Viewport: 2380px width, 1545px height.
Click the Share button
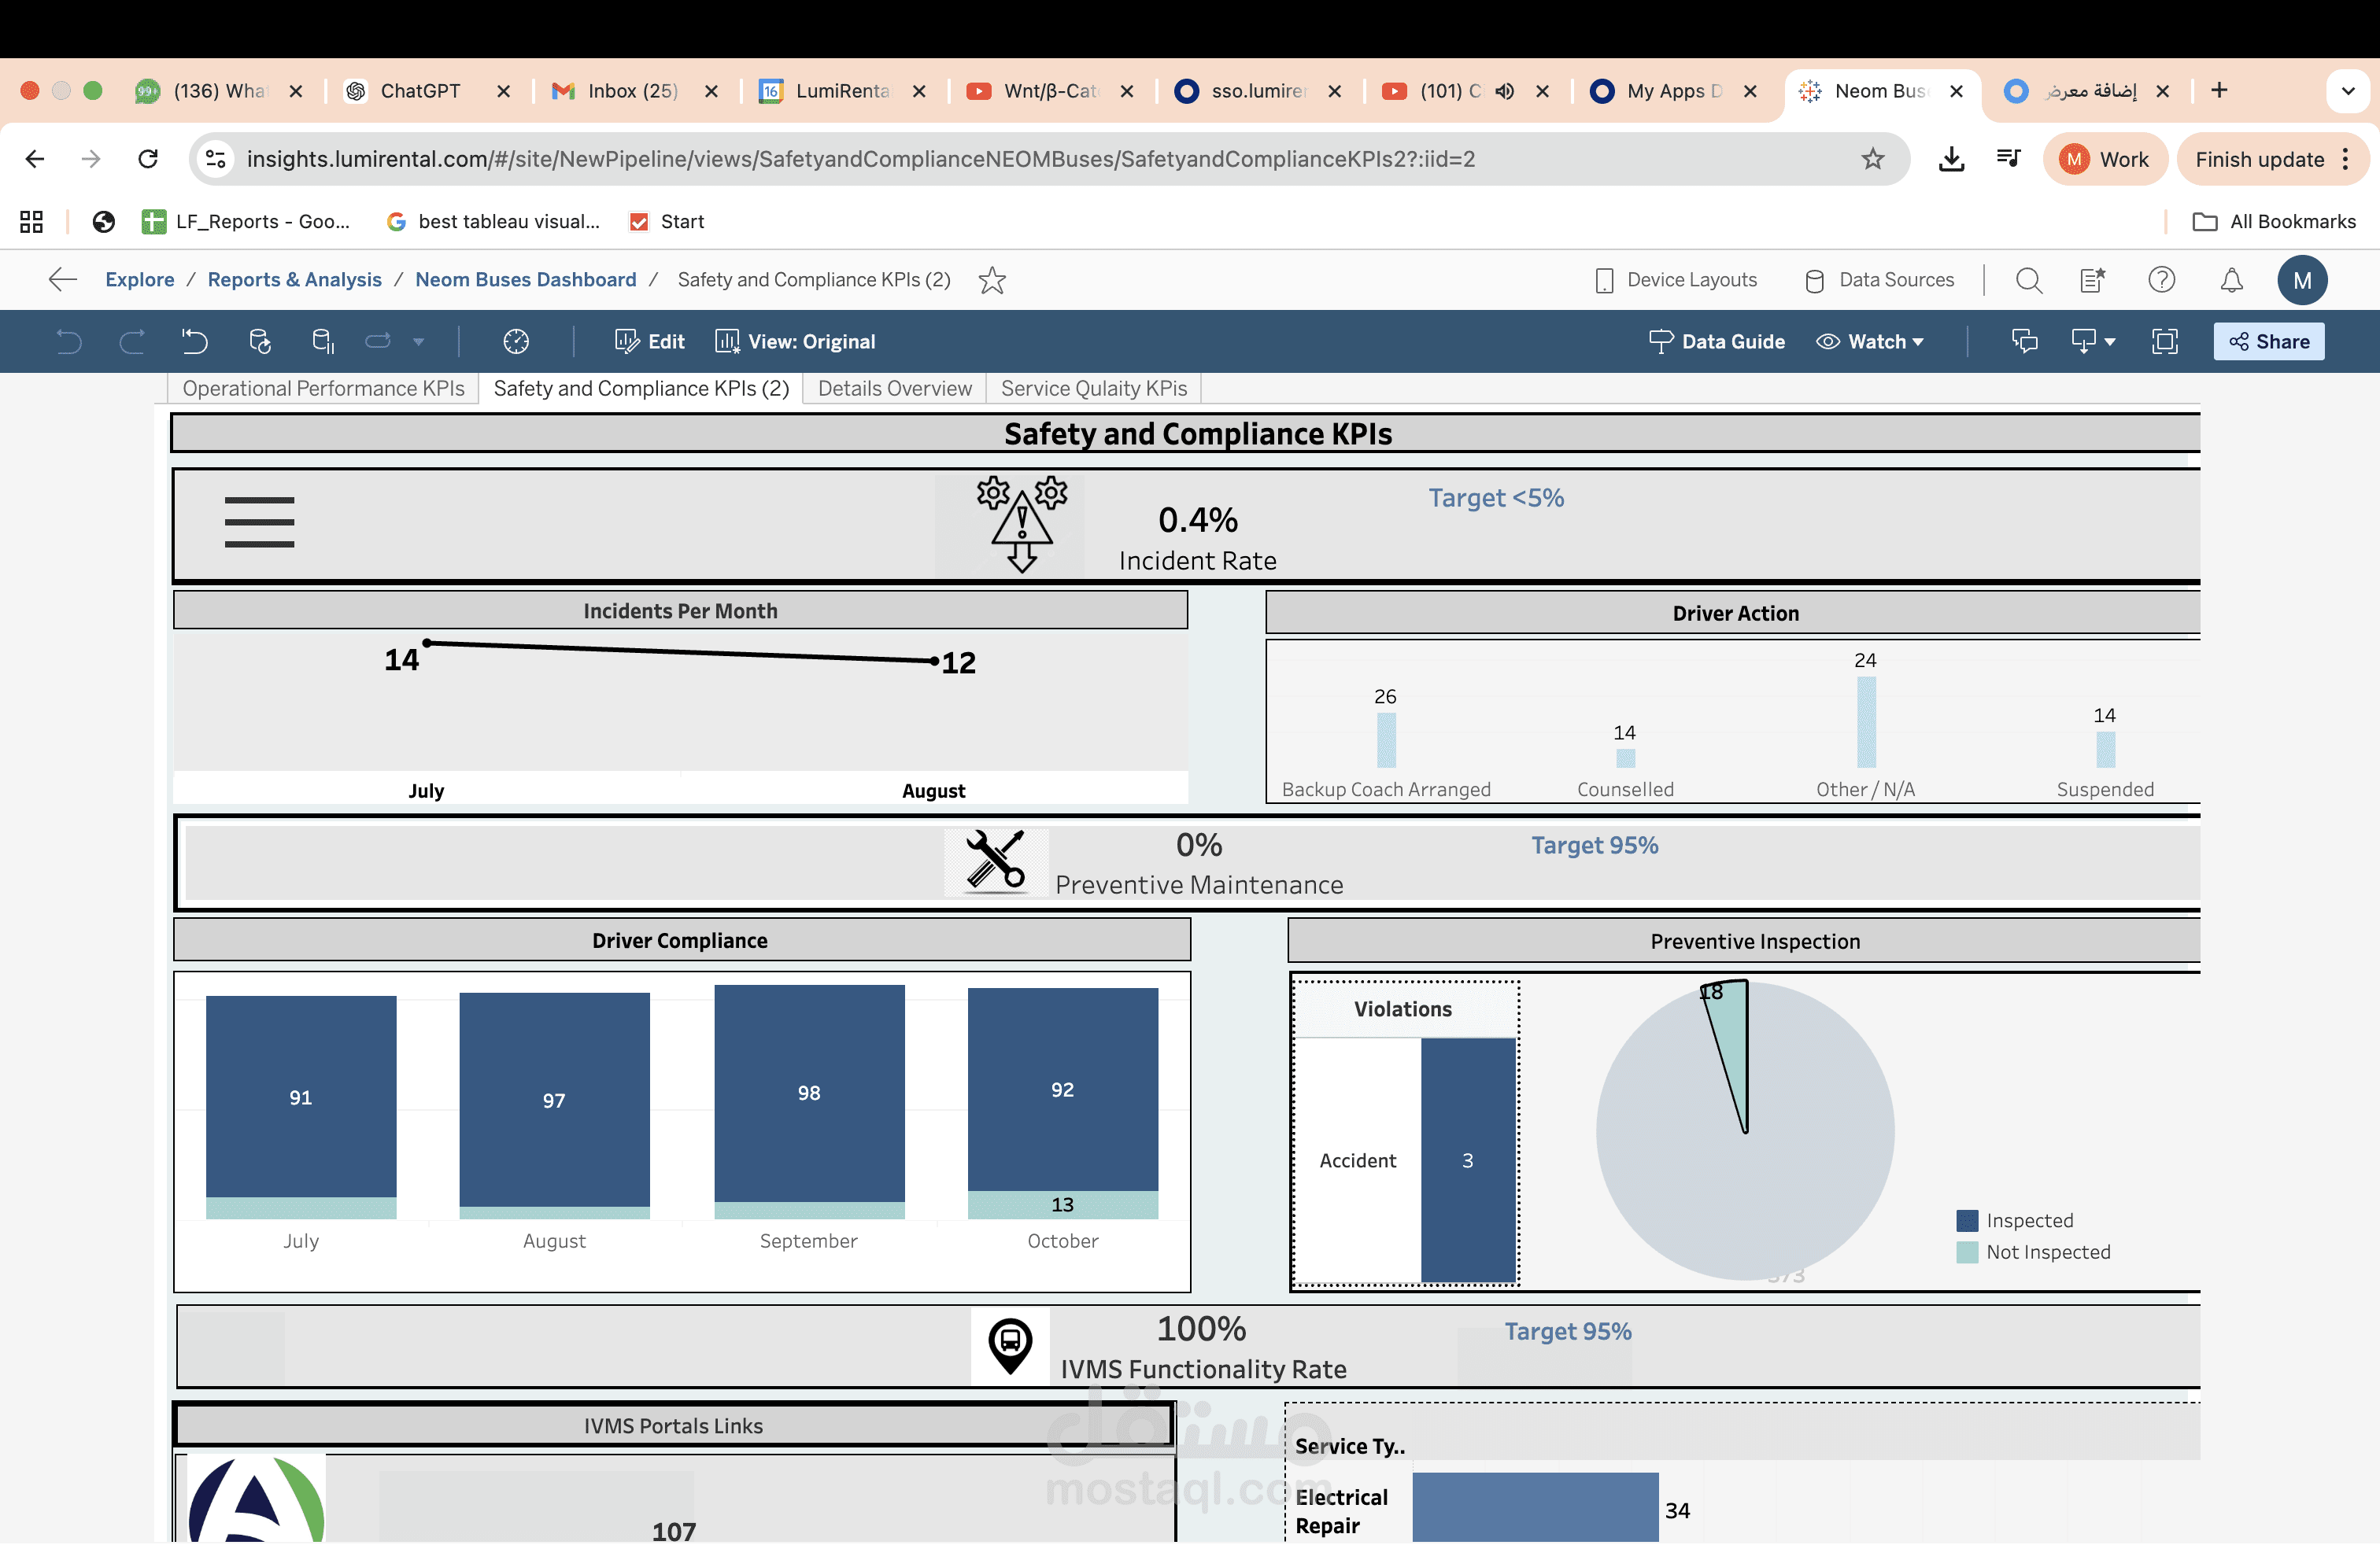[2268, 341]
